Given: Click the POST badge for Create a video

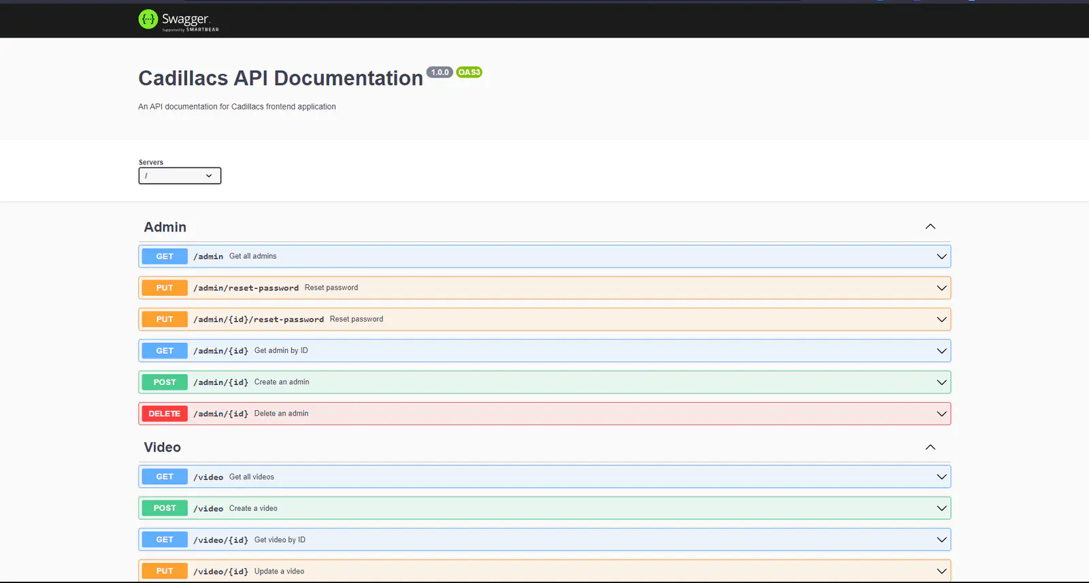Looking at the screenshot, I should 165,508.
